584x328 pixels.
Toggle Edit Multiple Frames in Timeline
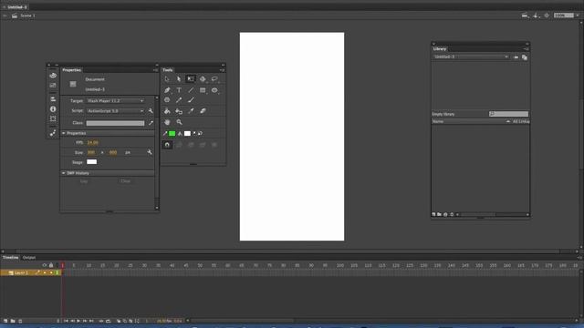(x=130, y=321)
